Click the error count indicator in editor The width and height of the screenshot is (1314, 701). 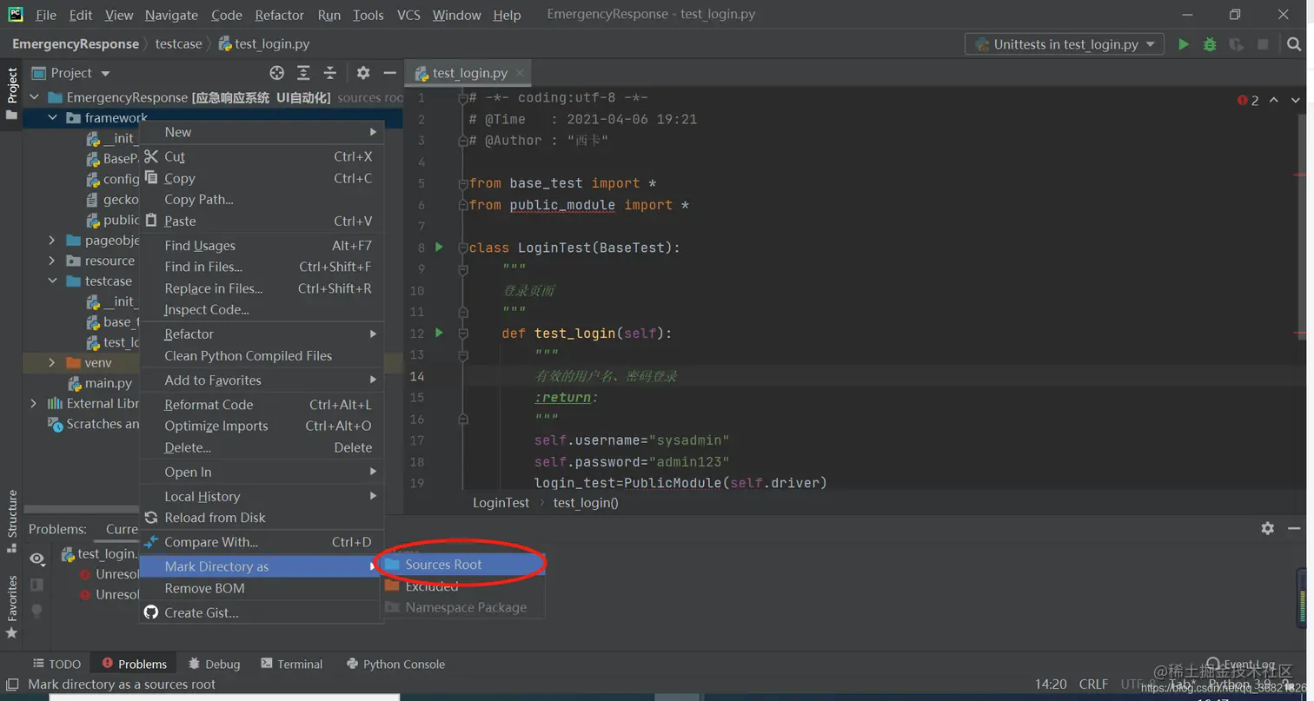(x=1248, y=100)
